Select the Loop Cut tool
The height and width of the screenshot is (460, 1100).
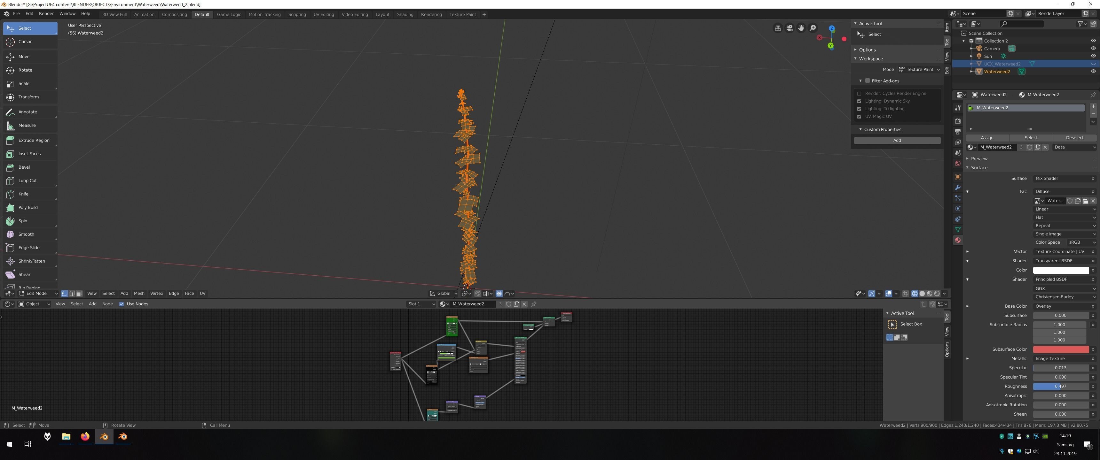click(30, 180)
